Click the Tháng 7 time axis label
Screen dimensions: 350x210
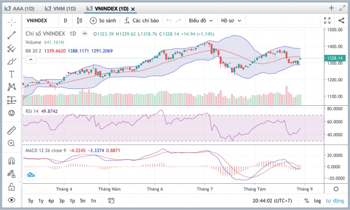point(205,189)
